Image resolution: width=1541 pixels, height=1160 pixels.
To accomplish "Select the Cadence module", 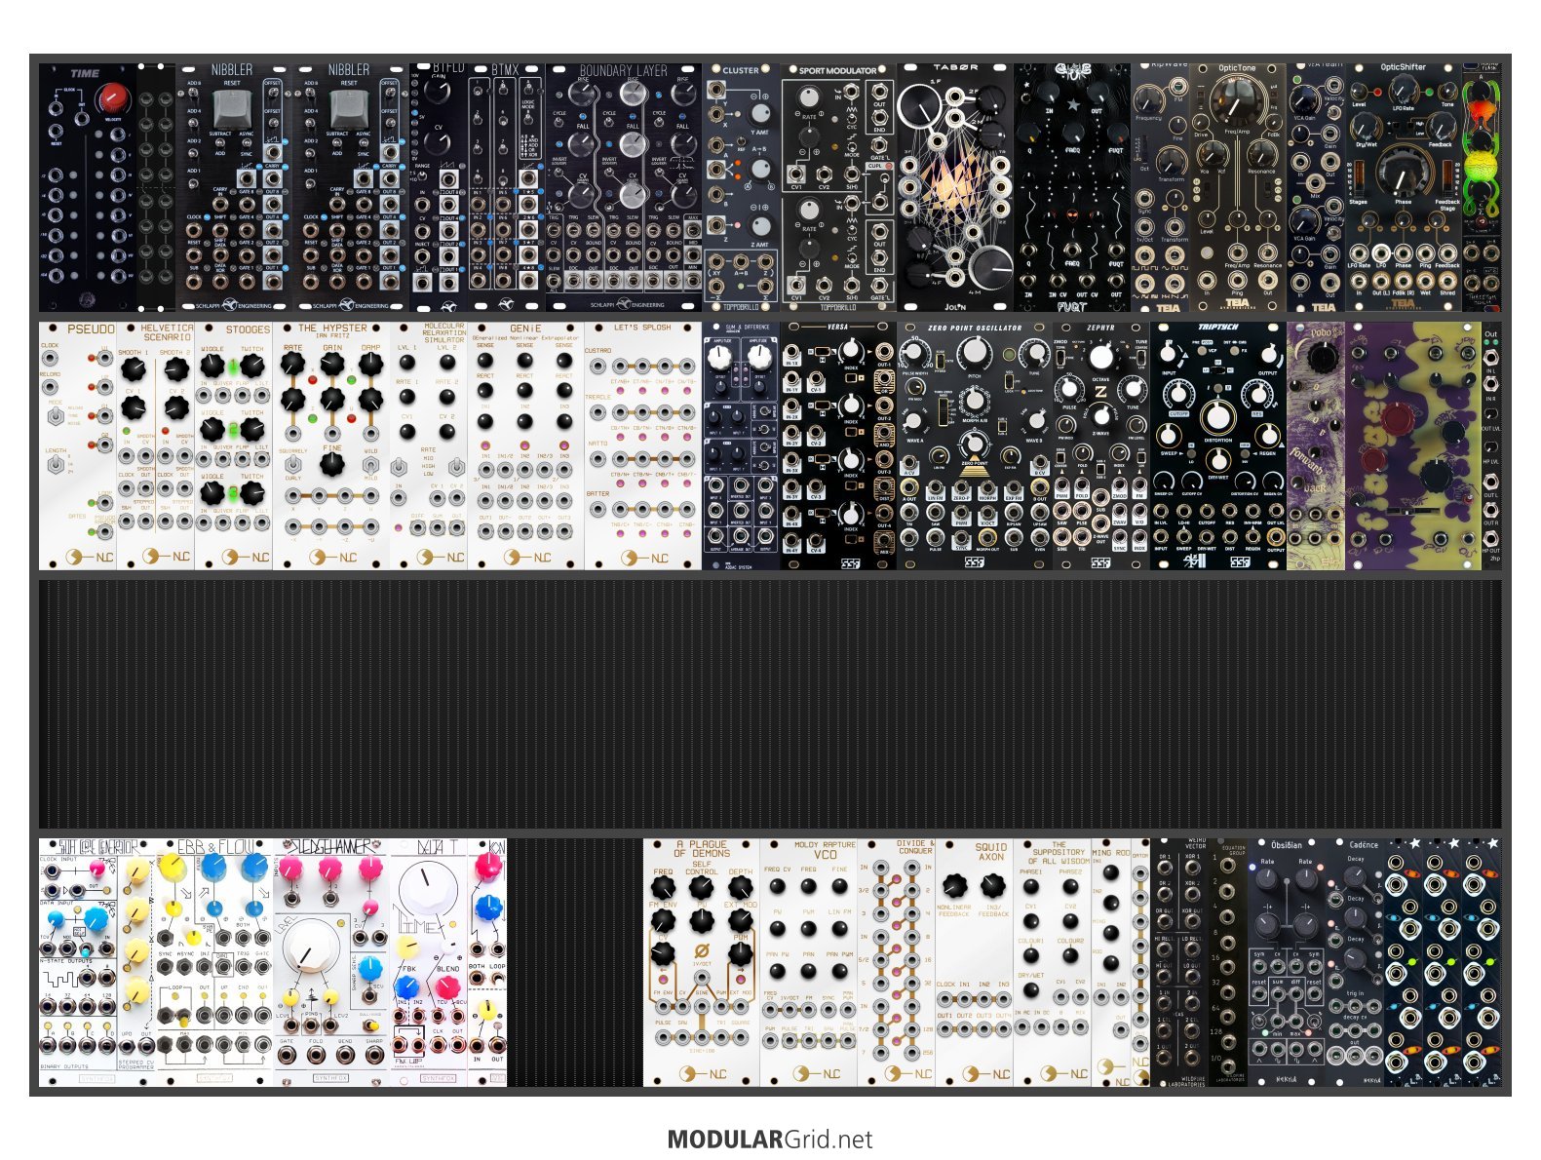I will pyautogui.click(x=1355, y=962).
